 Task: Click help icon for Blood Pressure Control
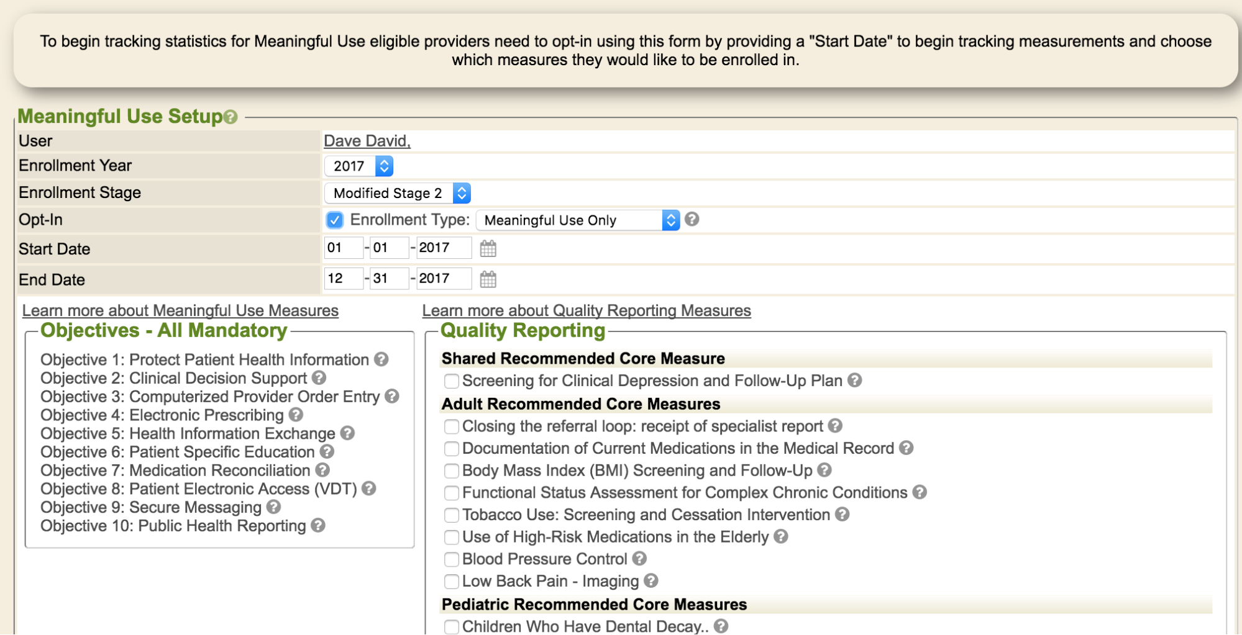(639, 558)
